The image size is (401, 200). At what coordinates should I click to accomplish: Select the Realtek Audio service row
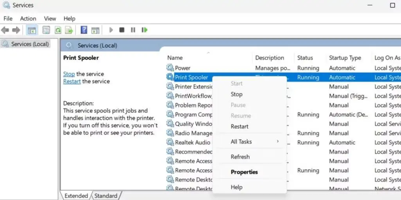(x=192, y=142)
